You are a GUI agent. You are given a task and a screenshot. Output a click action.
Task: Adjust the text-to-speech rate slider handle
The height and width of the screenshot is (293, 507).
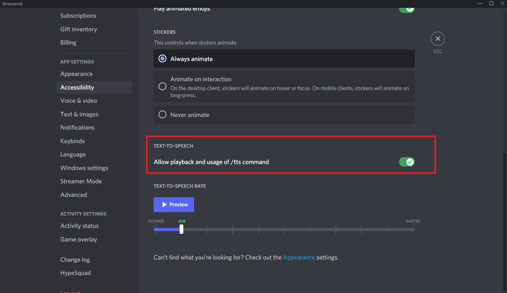(x=181, y=229)
